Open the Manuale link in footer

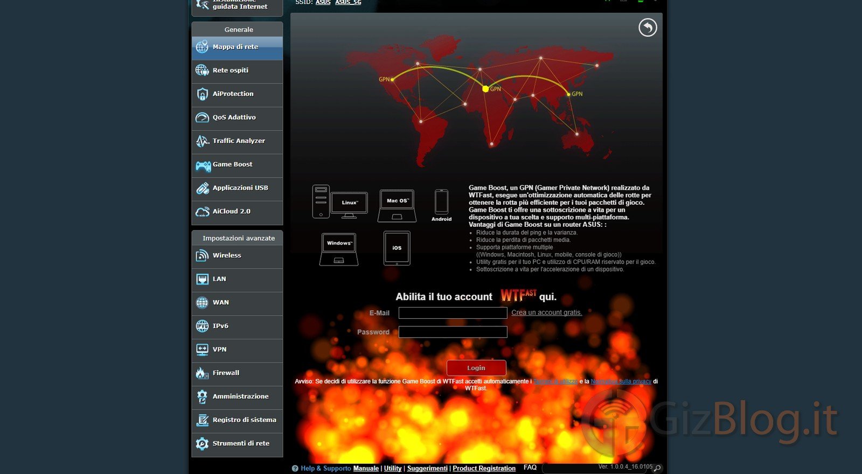366,469
